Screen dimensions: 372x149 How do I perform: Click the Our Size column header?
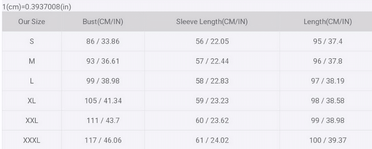(32, 22)
